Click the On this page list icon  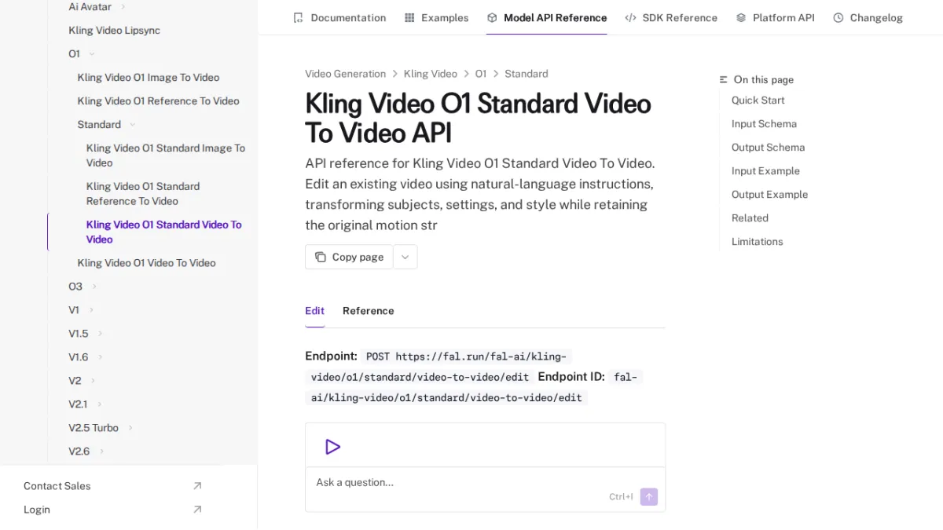pos(724,80)
